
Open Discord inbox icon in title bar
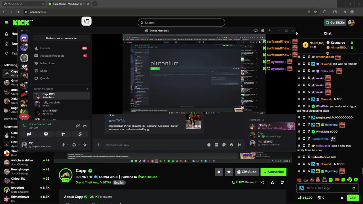256,31
